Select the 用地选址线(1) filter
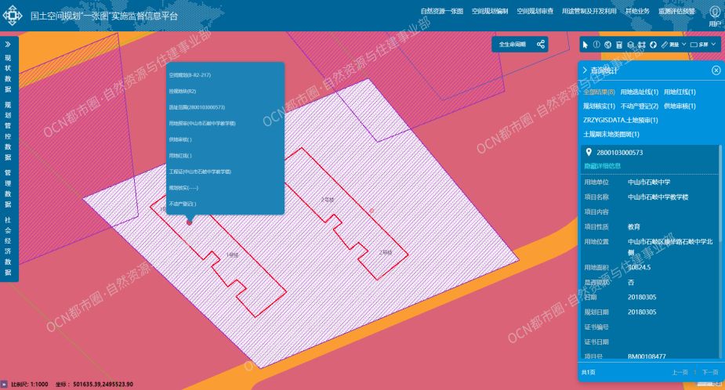The image size is (725, 390). (640, 92)
